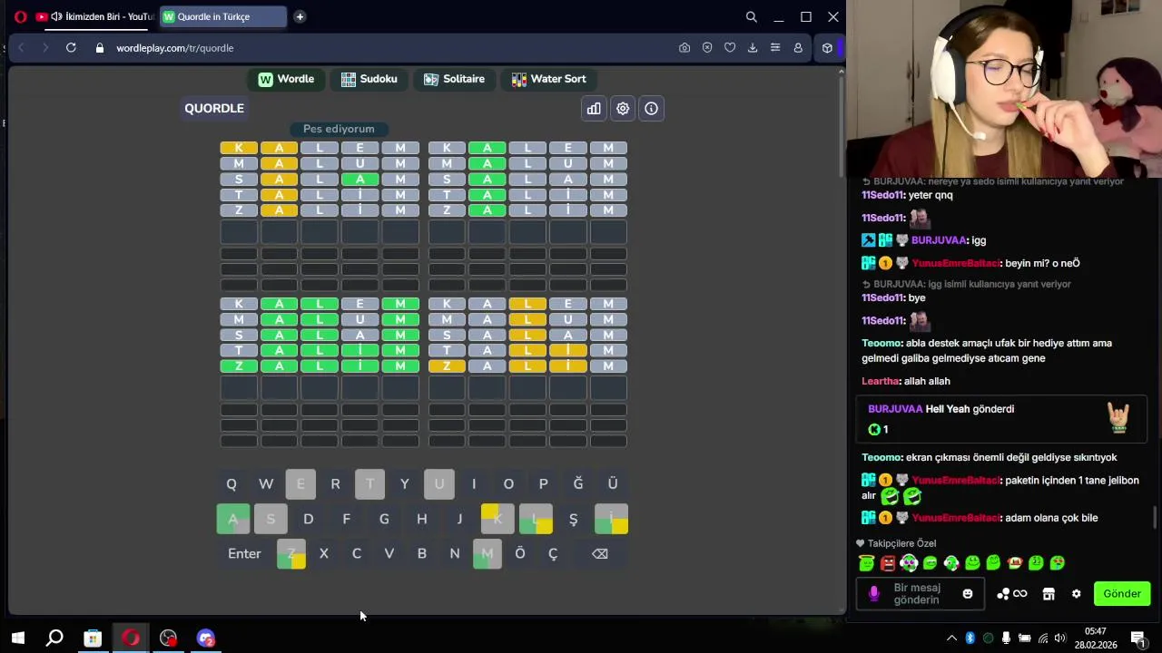1162x653 pixels.
Task: Tap the K key on game keyboard
Action: pyautogui.click(x=497, y=519)
